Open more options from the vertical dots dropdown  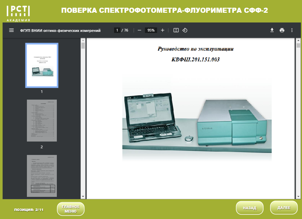click(292, 30)
